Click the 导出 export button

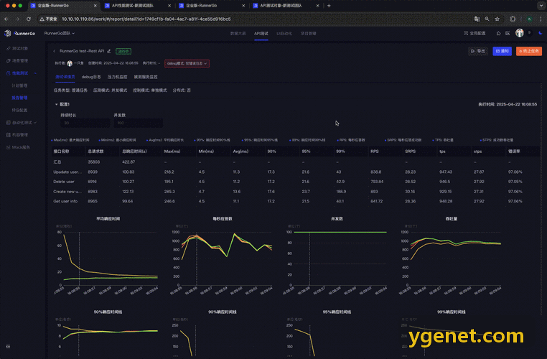[478, 51]
